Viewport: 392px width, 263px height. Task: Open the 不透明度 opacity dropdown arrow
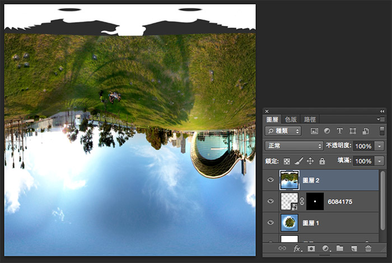pyautogui.click(x=380, y=146)
